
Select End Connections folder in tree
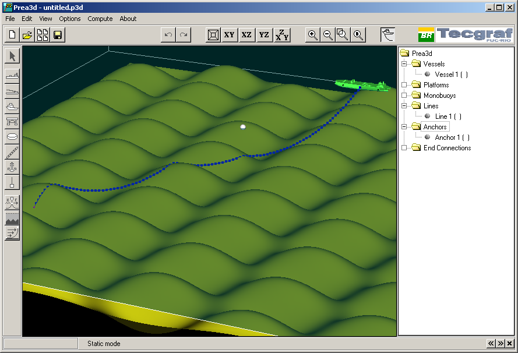[x=447, y=148]
